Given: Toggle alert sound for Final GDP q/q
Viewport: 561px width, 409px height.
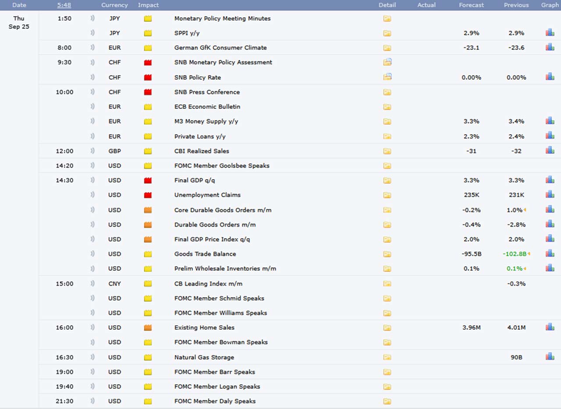Looking at the screenshot, I should click(92, 180).
